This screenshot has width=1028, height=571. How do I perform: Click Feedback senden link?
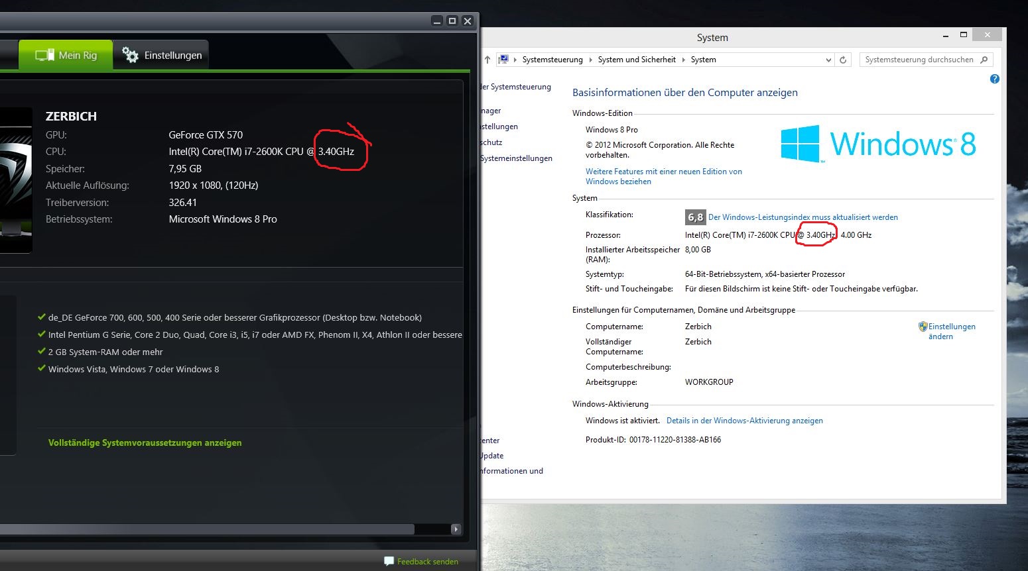click(x=428, y=561)
